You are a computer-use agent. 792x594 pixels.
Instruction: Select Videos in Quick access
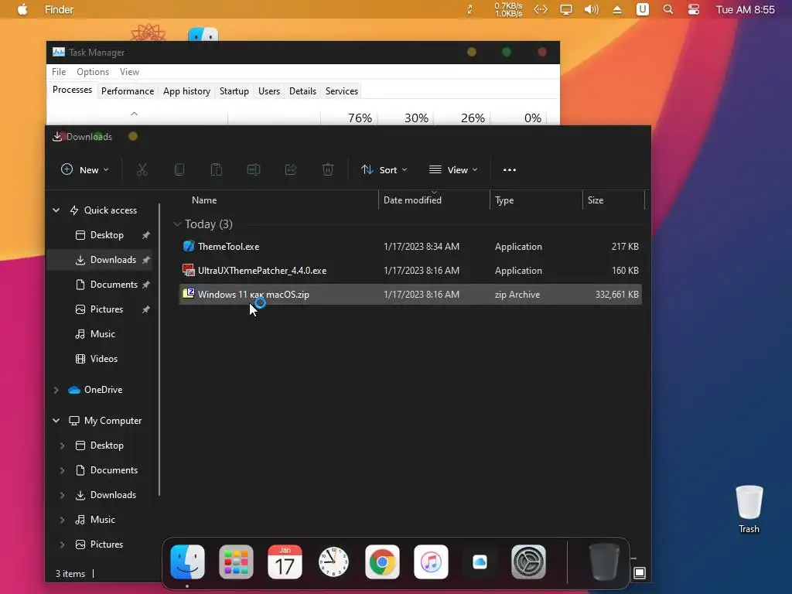coord(104,359)
